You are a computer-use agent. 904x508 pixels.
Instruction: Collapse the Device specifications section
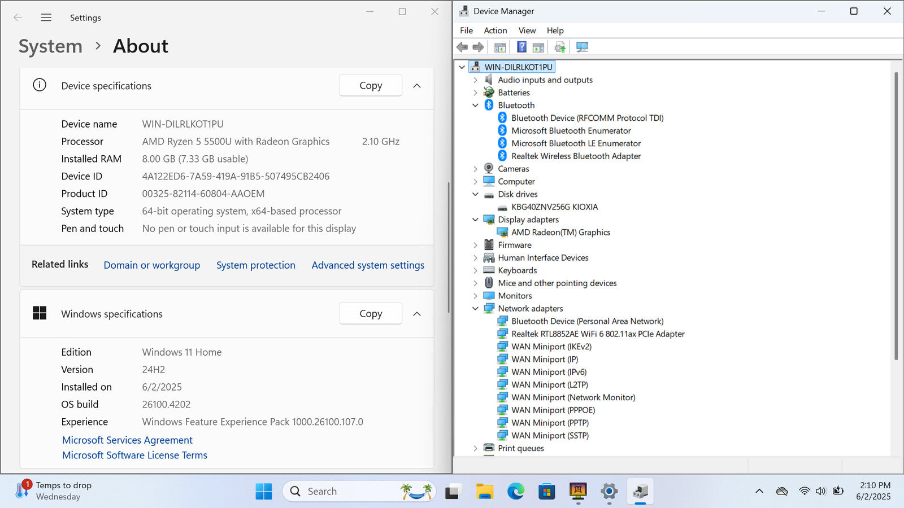[417, 86]
